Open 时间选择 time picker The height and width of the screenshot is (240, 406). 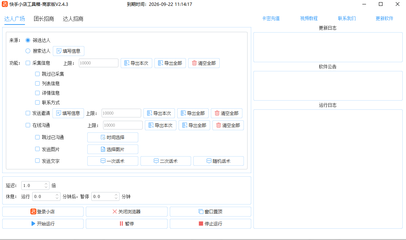(x=113, y=138)
